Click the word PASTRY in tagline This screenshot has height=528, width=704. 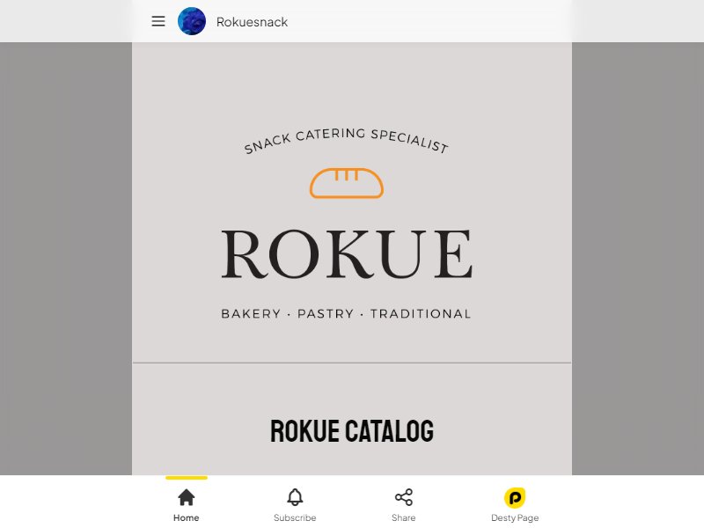coord(326,313)
